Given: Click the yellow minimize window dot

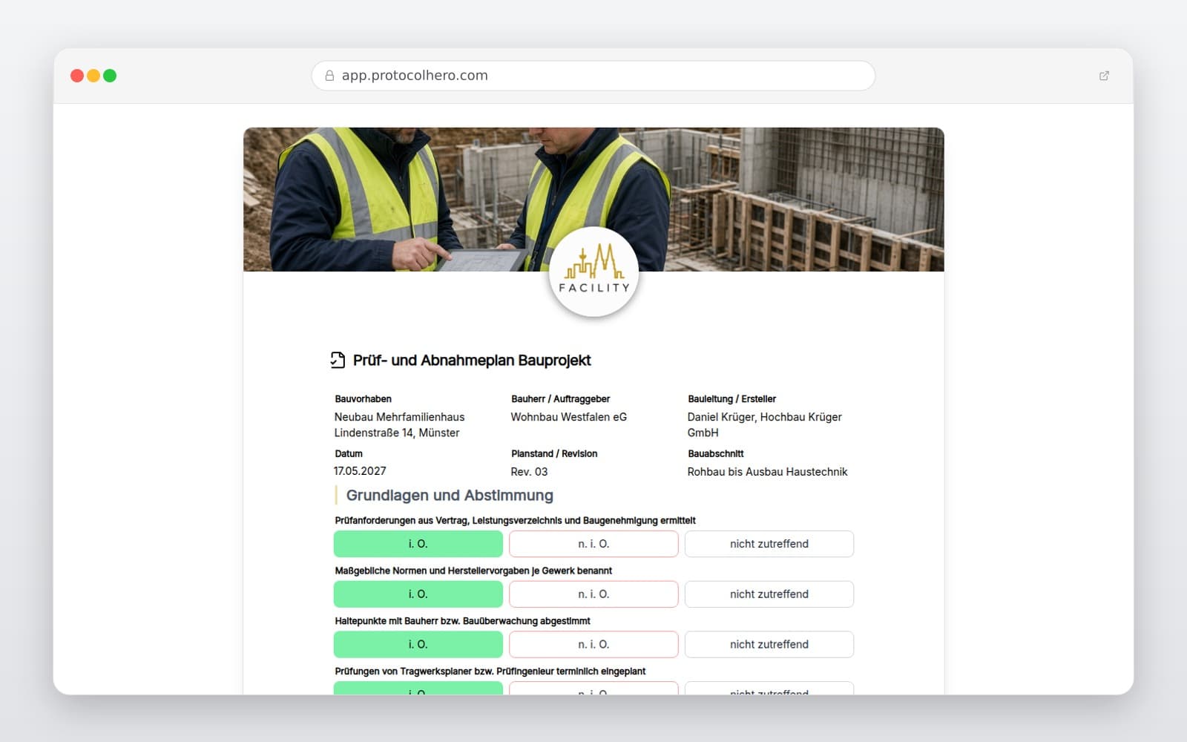Looking at the screenshot, I should (93, 76).
